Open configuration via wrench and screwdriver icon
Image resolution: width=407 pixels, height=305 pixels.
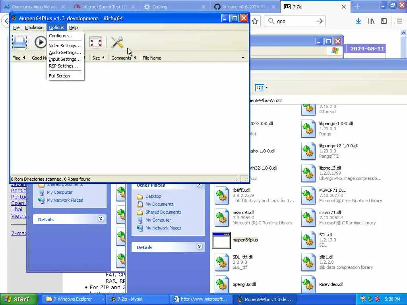[117, 42]
